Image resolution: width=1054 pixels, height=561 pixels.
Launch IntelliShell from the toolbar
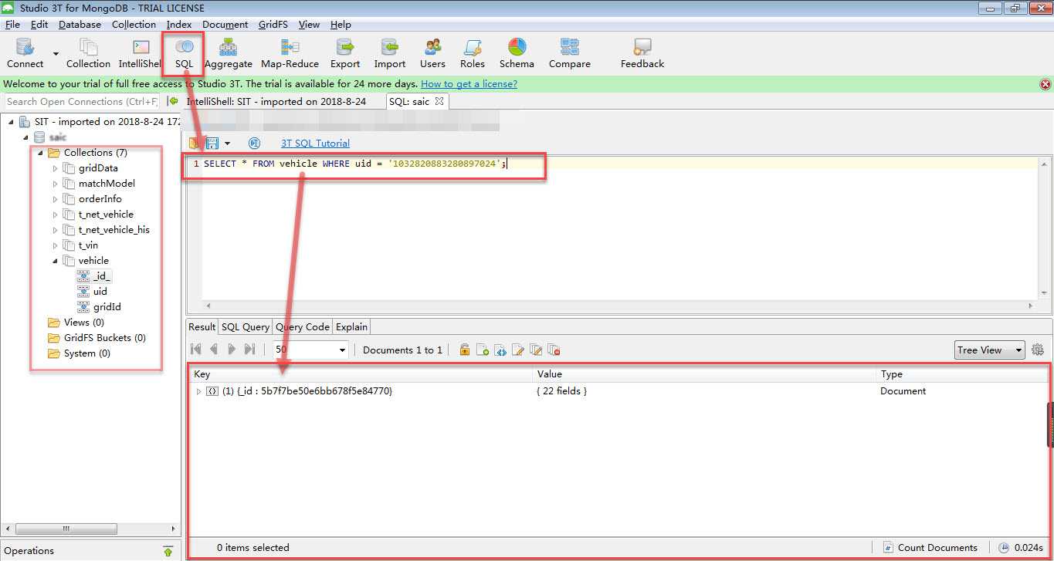click(x=140, y=53)
